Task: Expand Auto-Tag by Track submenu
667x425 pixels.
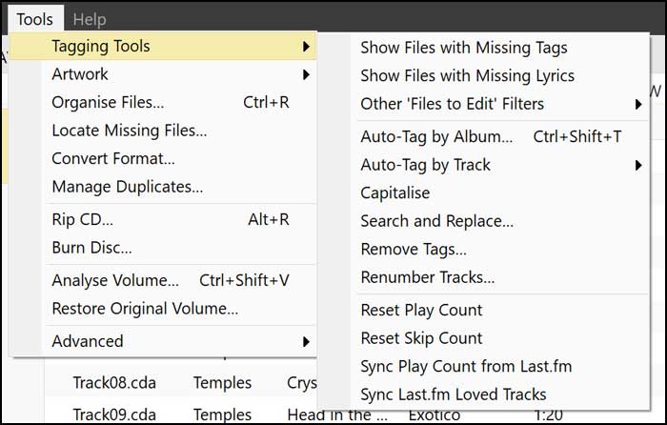Action: (426, 165)
